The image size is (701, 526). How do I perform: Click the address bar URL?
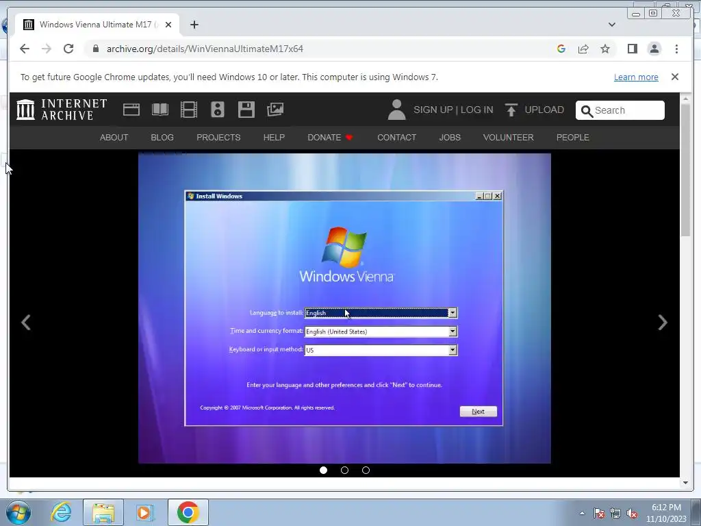205,49
